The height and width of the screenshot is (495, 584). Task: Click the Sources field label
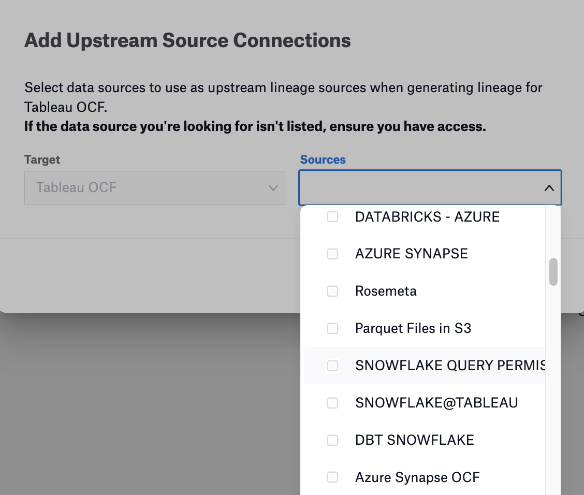point(323,159)
